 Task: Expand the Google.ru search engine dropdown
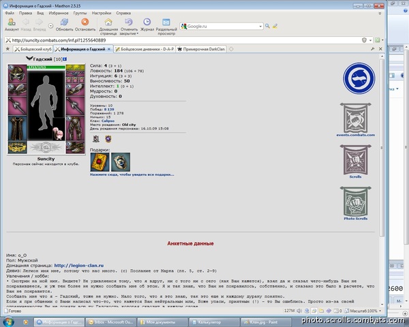(260, 27)
